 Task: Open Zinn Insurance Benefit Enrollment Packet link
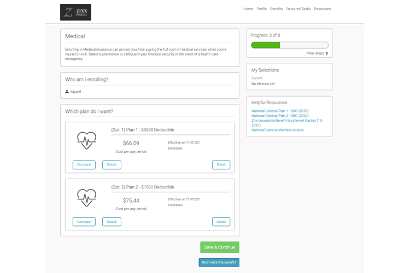[286, 120]
